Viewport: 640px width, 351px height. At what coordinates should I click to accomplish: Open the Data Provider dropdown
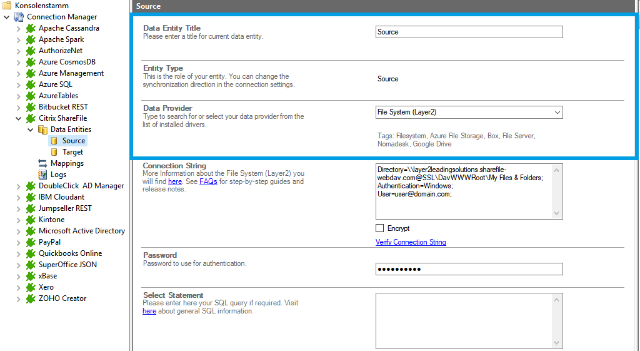557,113
